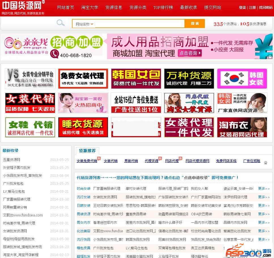Open the 女鞋代销 ad
Viewport: 274px width, 258px height.
click(30, 127)
